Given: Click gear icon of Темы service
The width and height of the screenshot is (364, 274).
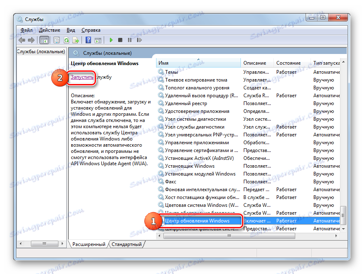Looking at the screenshot, I should coord(161,72).
